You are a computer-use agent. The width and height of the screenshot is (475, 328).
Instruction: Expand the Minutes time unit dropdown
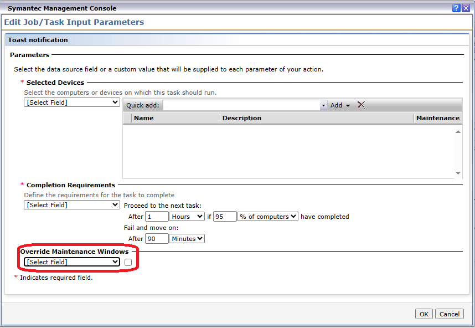(187, 239)
